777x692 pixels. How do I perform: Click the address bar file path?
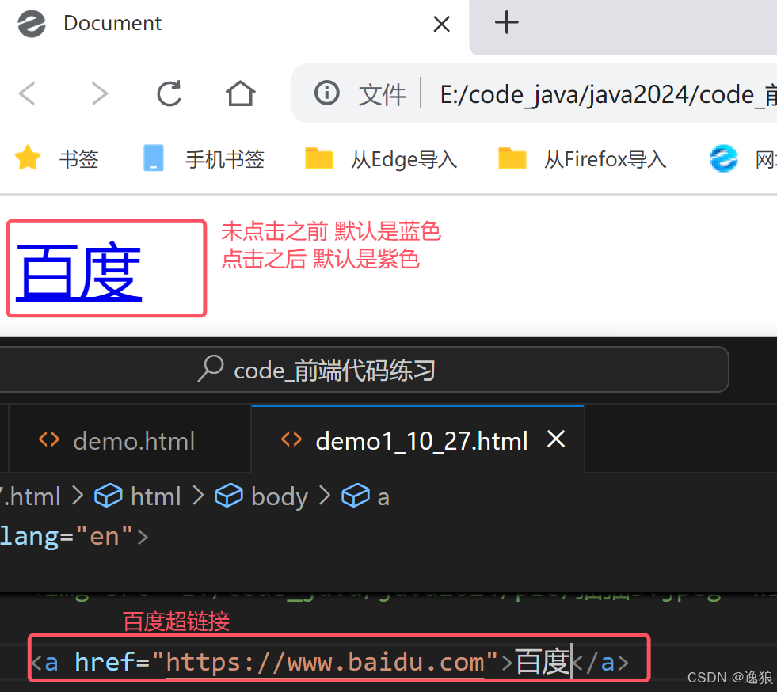[x=608, y=94]
